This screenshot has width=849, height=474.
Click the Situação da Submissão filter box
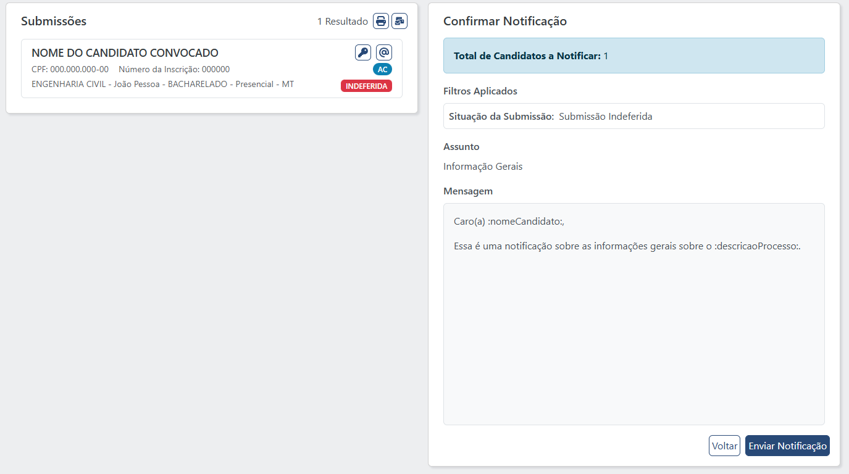tap(633, 116)
